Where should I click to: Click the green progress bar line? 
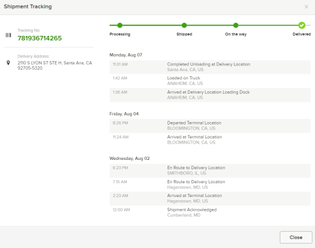210,25
